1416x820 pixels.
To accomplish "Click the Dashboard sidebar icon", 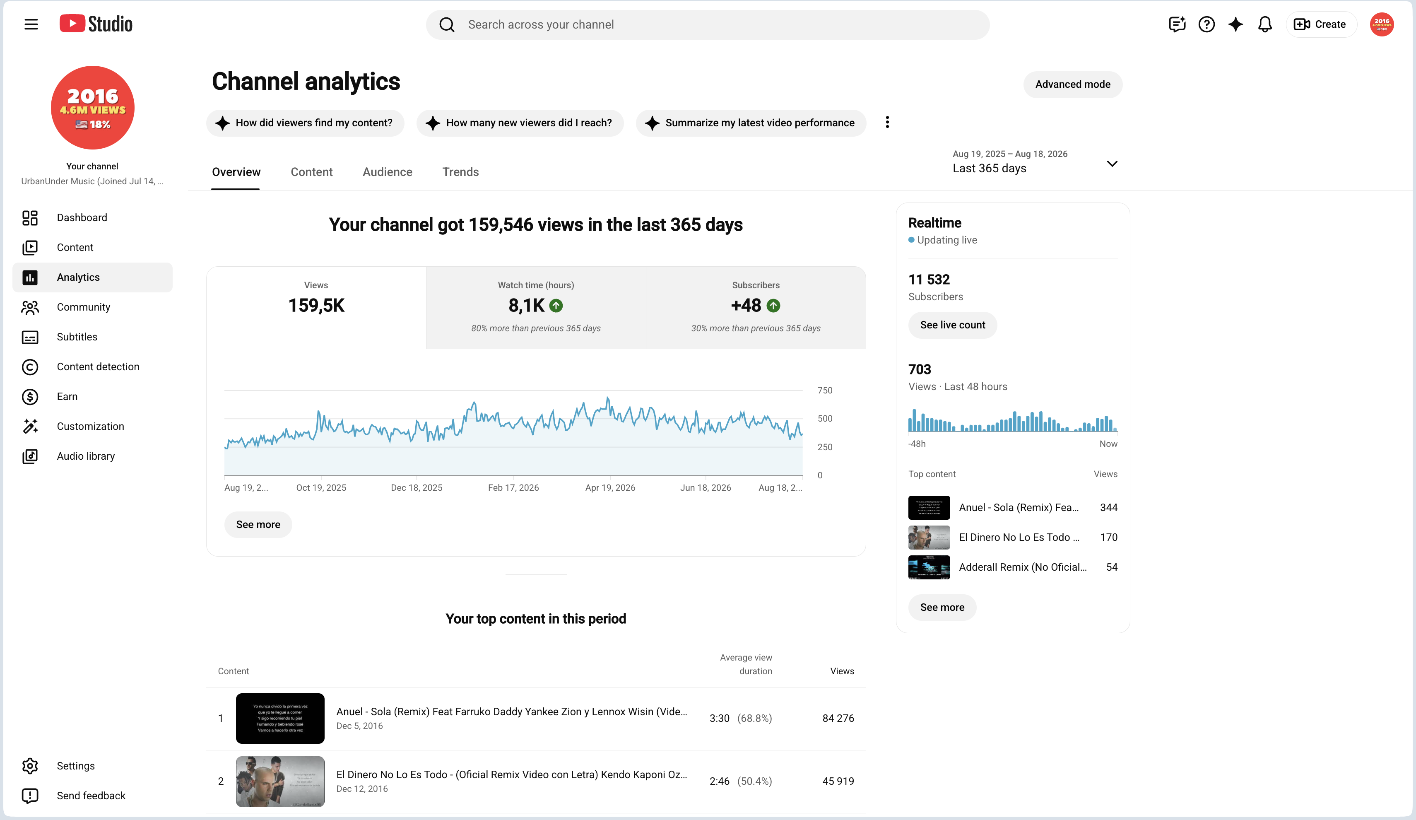I will [30, 217].
